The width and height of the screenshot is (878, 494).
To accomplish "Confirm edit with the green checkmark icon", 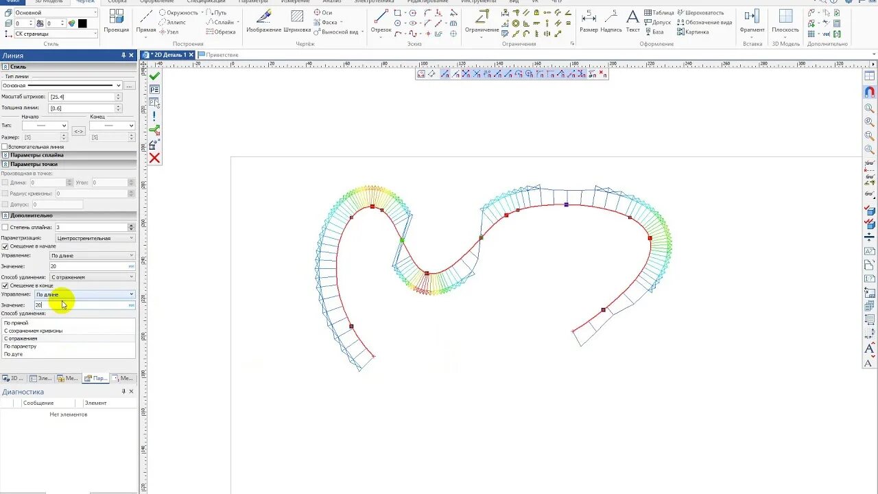I will click(x=154, y=75).
